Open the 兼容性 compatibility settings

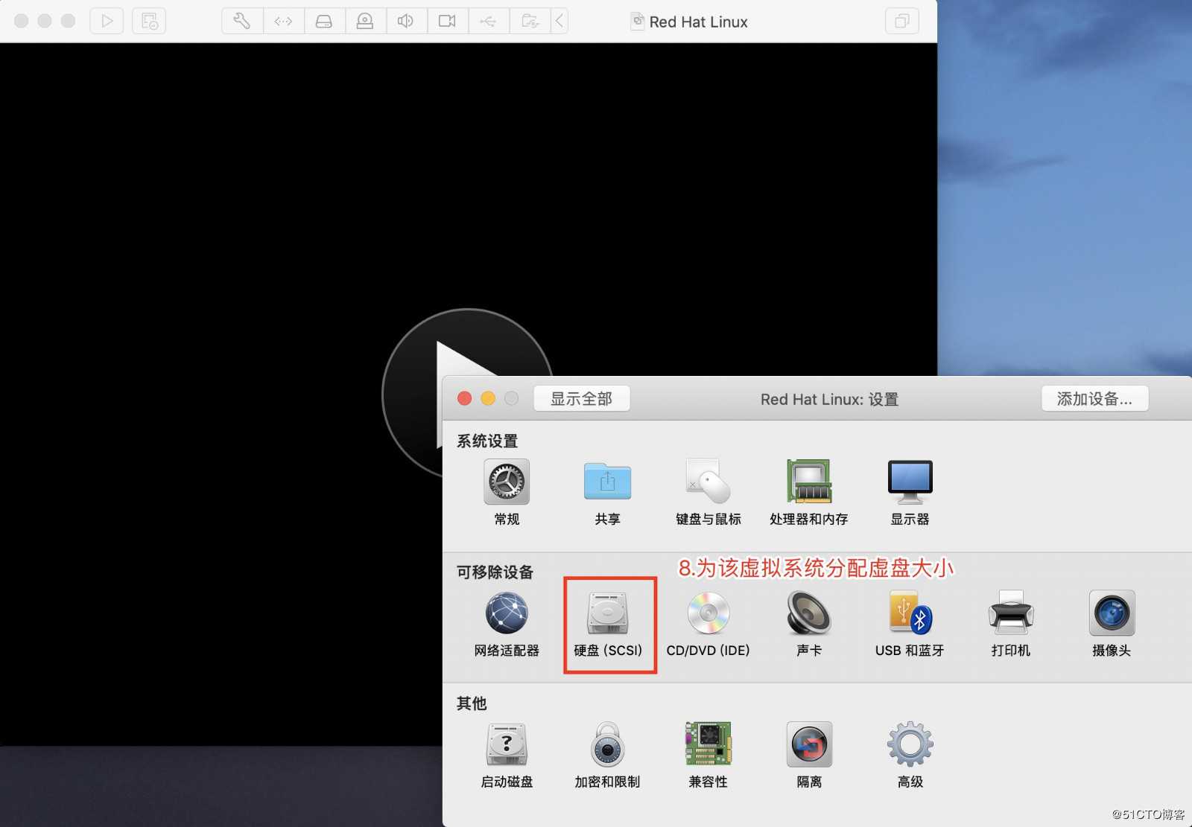(x=708, y=756)
